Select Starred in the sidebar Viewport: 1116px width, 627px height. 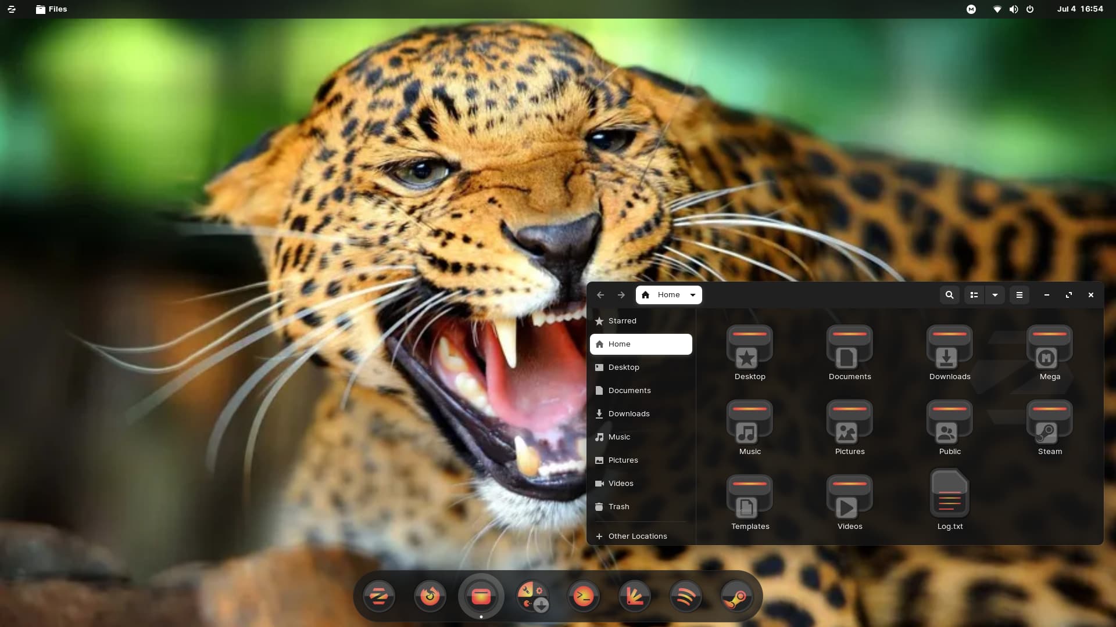click(641, 321)
